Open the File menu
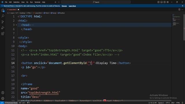185x104 pixels. coord(6,2)
